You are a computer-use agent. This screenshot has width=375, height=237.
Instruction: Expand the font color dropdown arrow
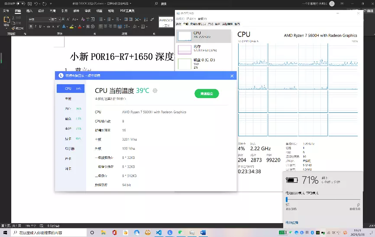[84, 27]
